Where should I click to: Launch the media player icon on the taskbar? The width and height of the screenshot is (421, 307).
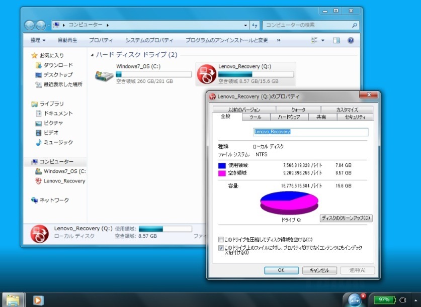(38, 300)
